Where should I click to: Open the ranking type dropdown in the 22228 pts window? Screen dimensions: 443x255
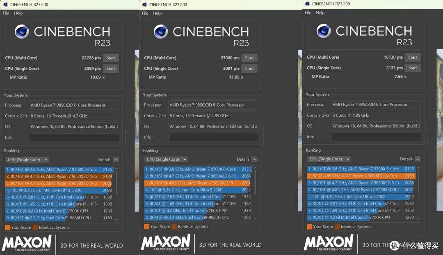[x=27, y=159]
